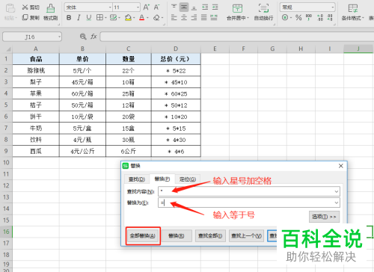Image resolution: width=374 pixels, height=272 pixels.
Task: Click the Paste (粘贴) clipboard icon
Action: pos(10,8)
